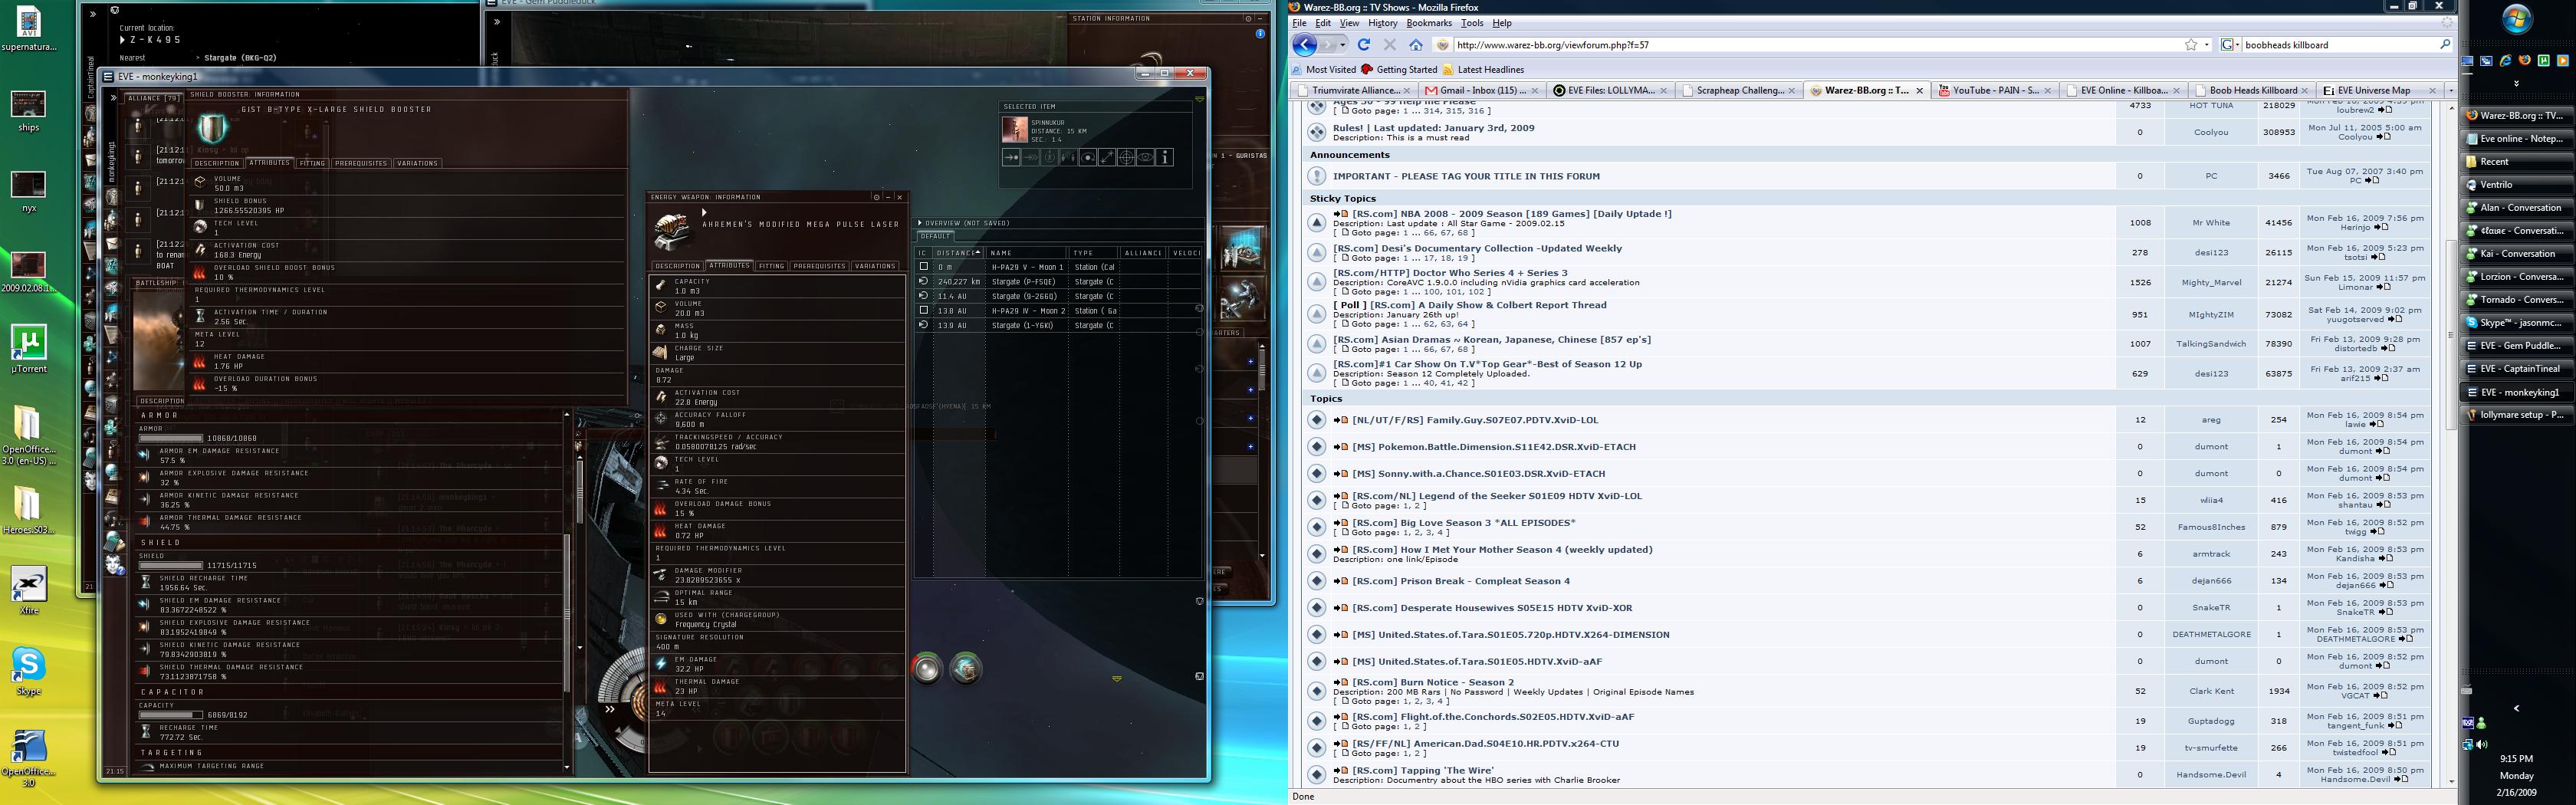Click the Capacitor capacity bar

[x=170, y=715]
